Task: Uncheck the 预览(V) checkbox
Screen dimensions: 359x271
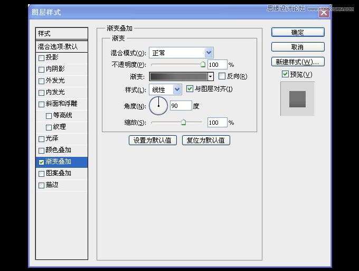Action: coord(285,74)
